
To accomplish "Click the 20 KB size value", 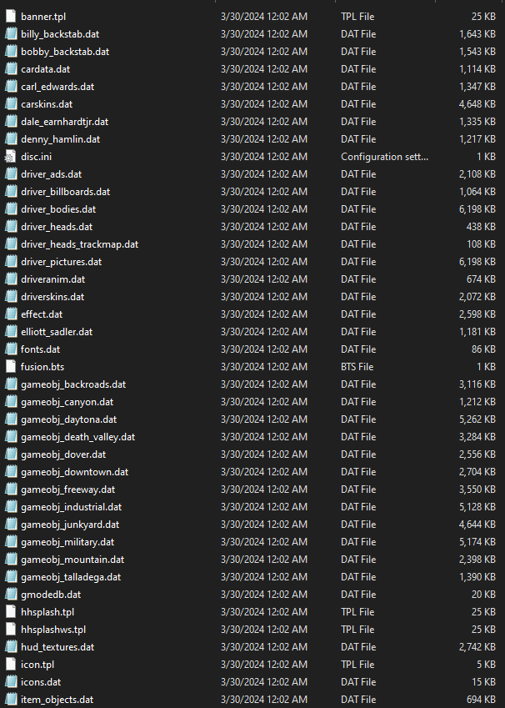I will (x=483, y=595).
